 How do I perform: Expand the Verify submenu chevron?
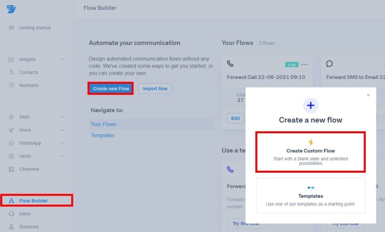[62, 156]
